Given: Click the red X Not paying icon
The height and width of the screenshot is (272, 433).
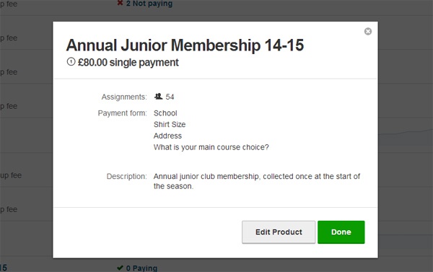Looking at the screenshot, I should coord(120,3).
